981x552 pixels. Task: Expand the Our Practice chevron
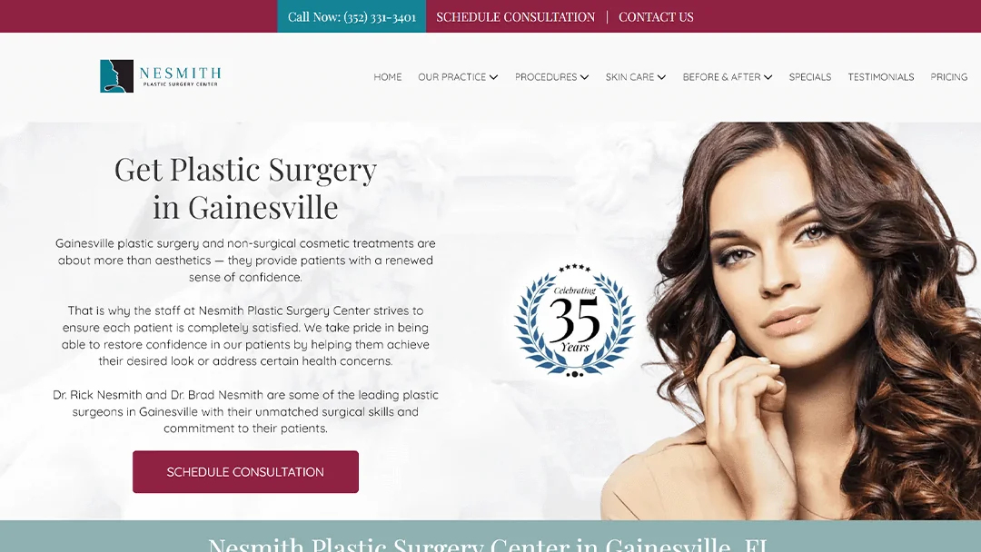(493, 77)
